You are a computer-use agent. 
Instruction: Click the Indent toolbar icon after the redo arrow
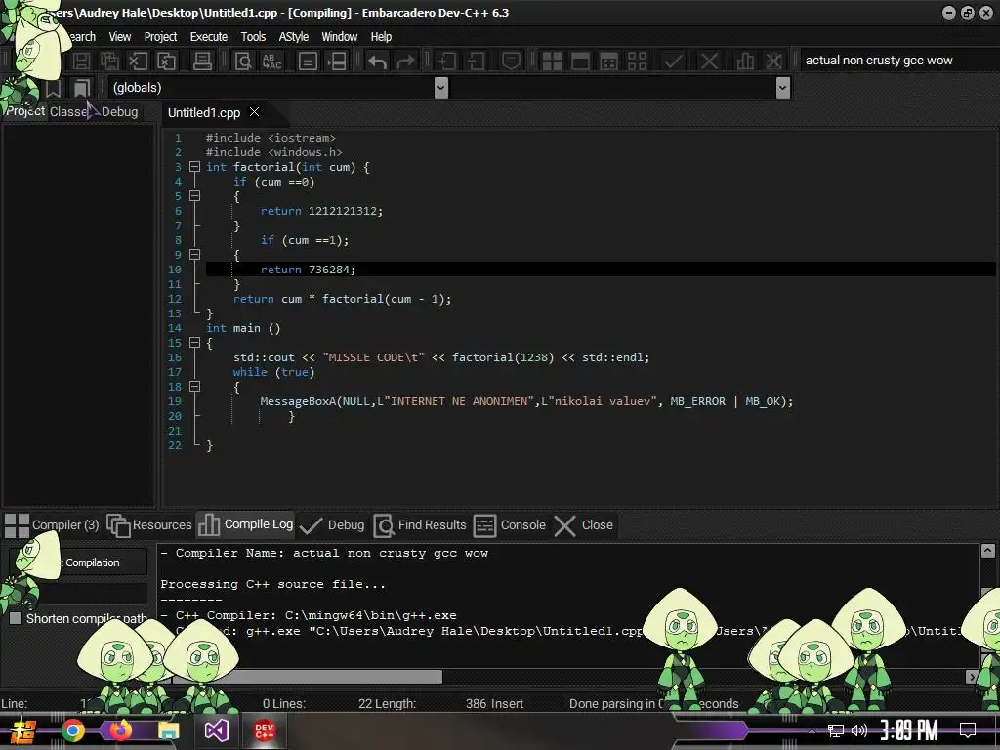446,62
